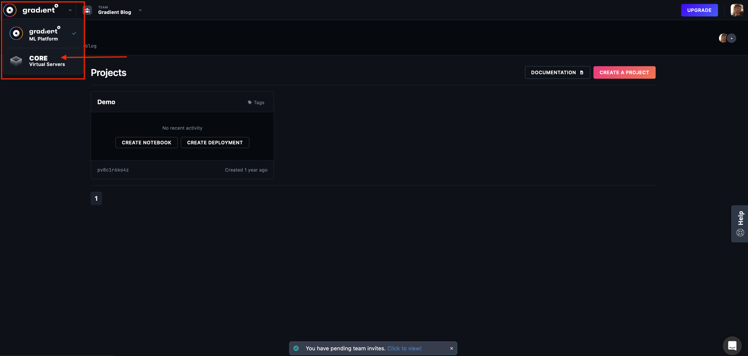Open the chat support bubble icon

(x=732, y=345)
